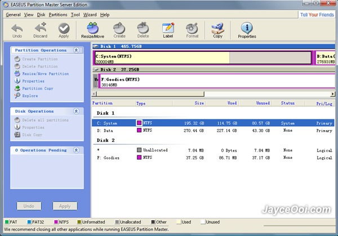Collapse the Operations Pending panel
338x236 pixels.
[x=76, y=150]
